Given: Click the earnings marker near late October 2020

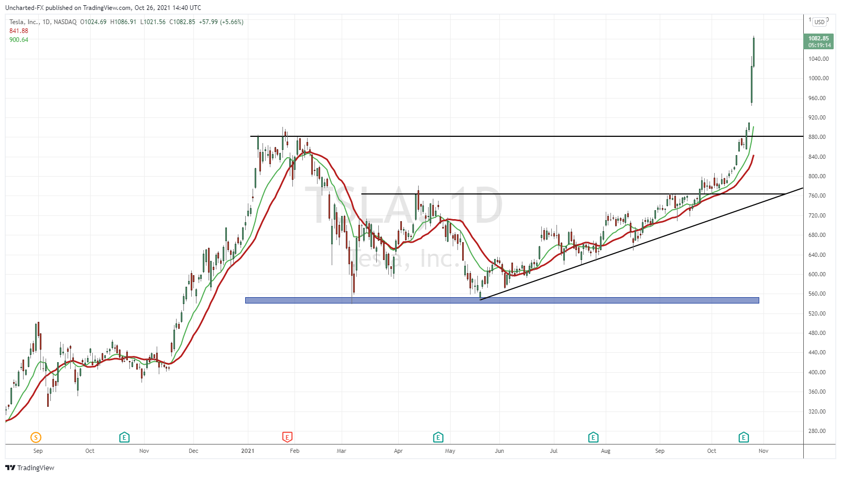Looking at the screenshot, I should tap(124, 437).
